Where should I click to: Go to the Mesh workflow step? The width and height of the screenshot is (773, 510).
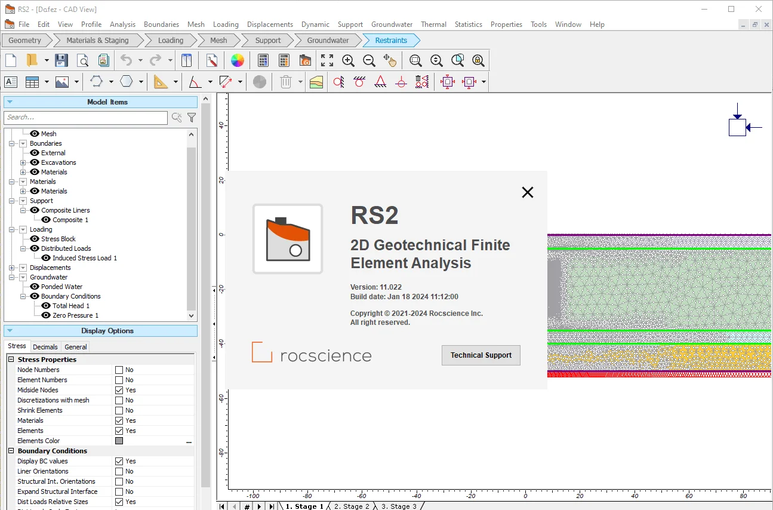[x=218, y=41]
